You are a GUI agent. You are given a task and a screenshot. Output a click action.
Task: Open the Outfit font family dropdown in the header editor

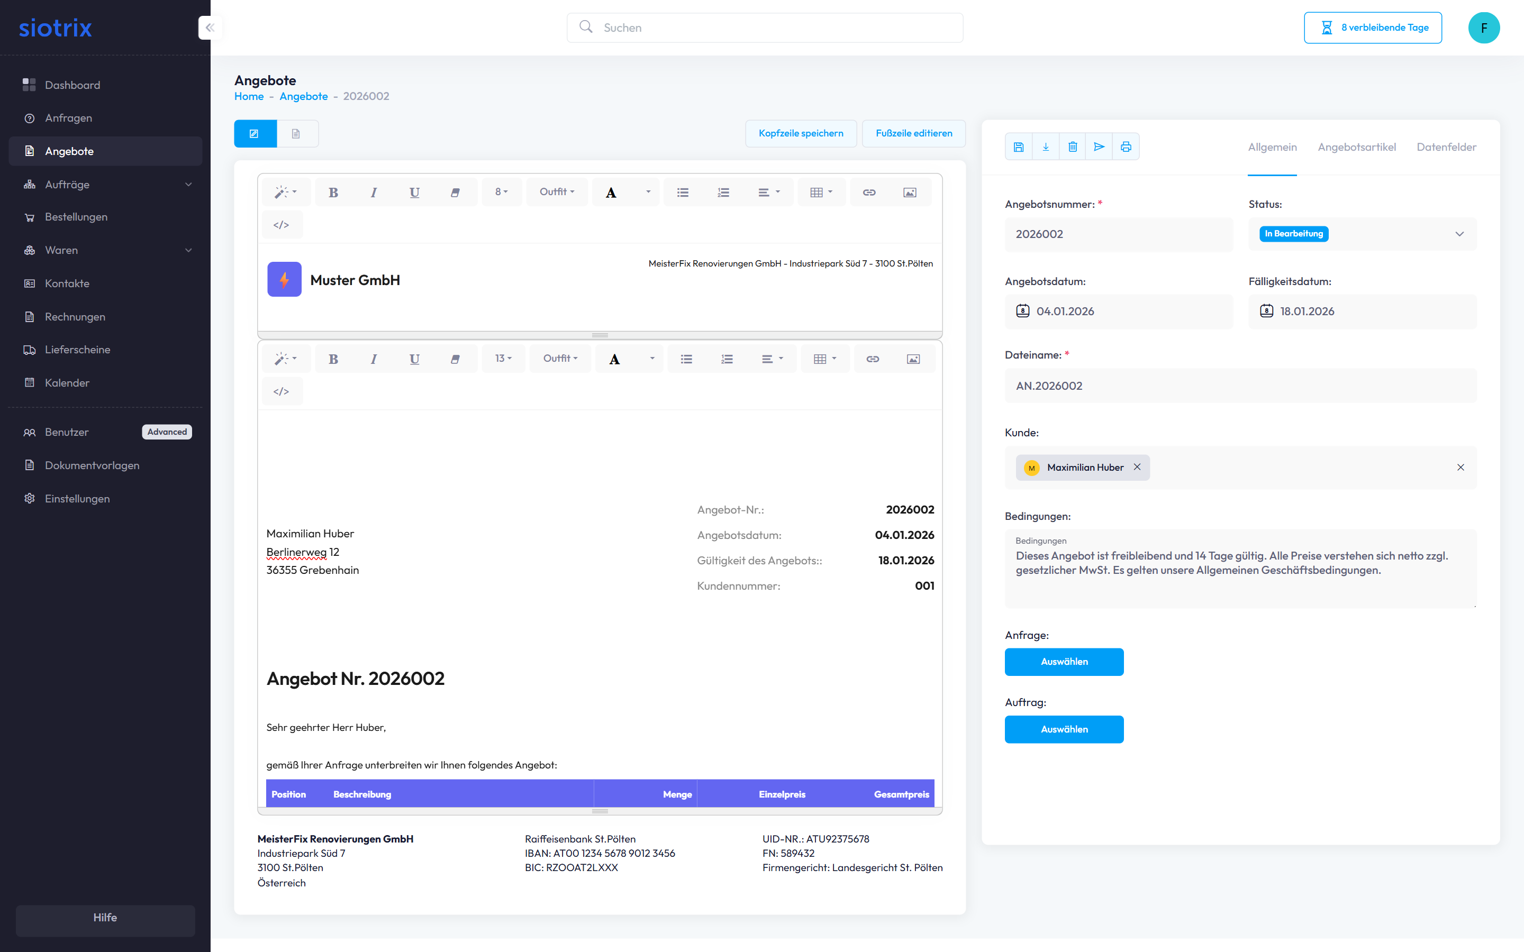coord(557,192)
